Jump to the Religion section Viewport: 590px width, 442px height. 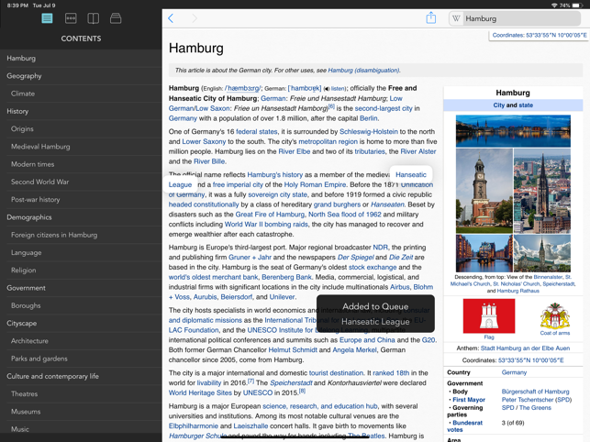coord(81,271)
